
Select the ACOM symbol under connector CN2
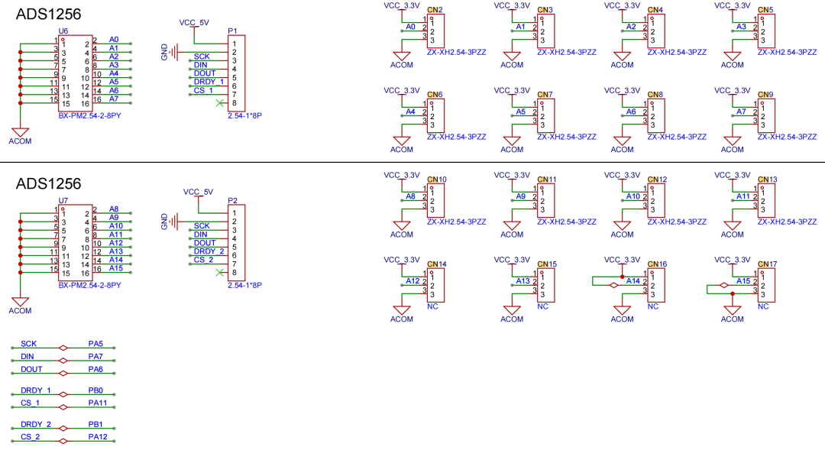[402, 60]
